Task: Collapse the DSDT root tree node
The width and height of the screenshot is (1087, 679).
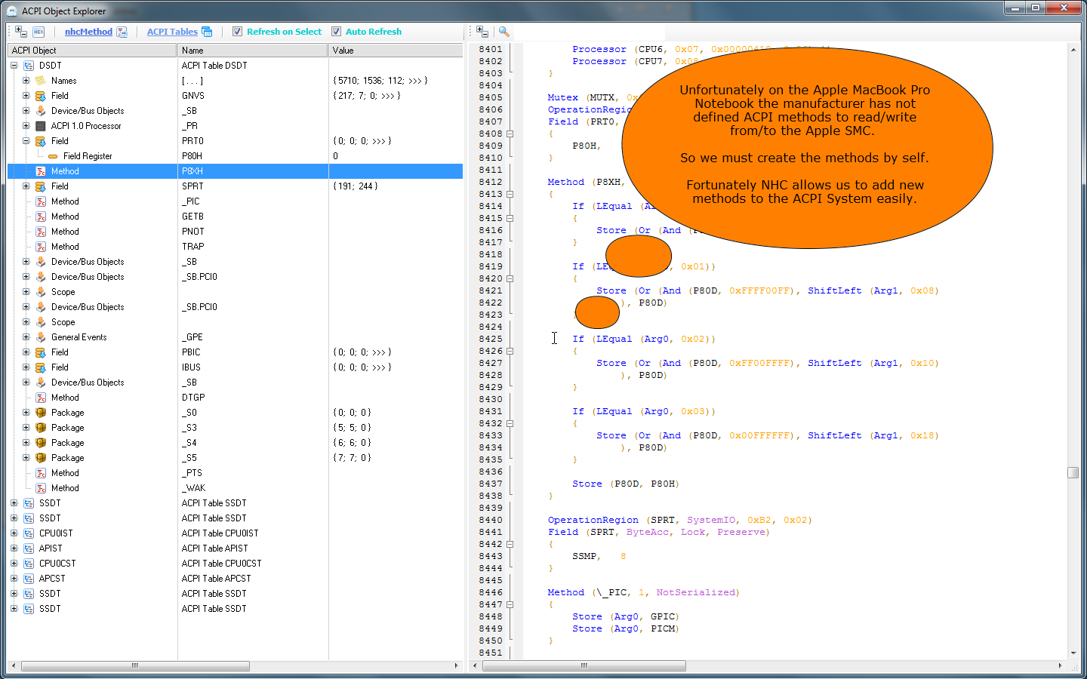Action: click(x=14, y=66)
